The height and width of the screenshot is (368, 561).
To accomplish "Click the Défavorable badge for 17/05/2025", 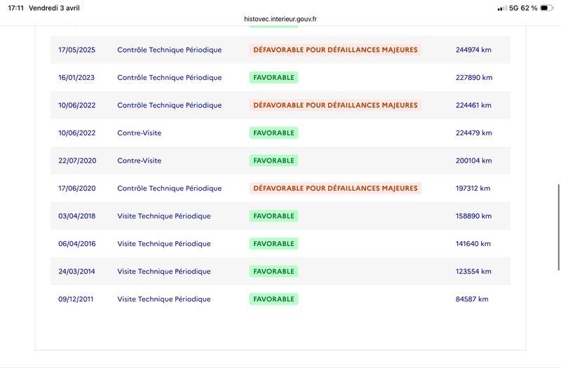I will 335,50.
